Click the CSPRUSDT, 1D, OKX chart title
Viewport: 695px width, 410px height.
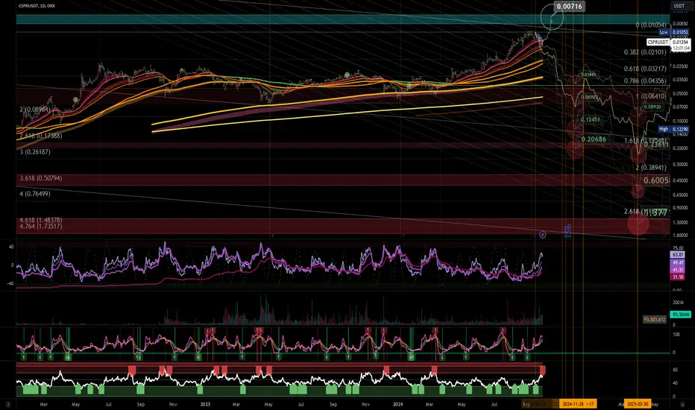click(37, 6)
